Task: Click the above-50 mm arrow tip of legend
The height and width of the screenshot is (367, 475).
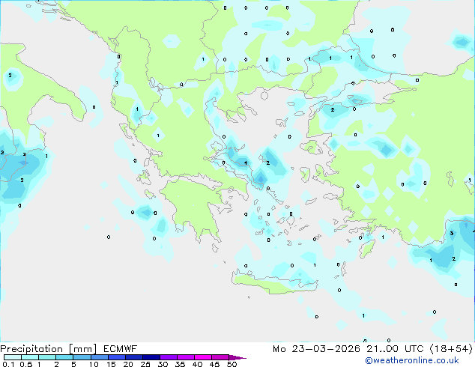Action: [x=237, y=357]
